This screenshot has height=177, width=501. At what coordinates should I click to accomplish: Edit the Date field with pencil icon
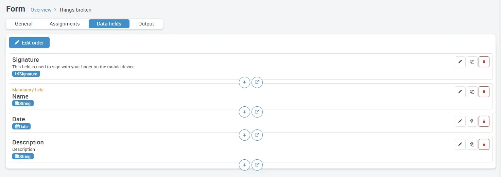(460, 121)
